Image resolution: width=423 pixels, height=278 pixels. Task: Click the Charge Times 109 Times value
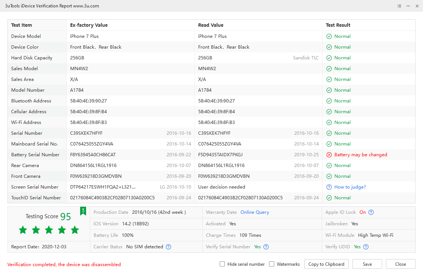pos(250,235)
